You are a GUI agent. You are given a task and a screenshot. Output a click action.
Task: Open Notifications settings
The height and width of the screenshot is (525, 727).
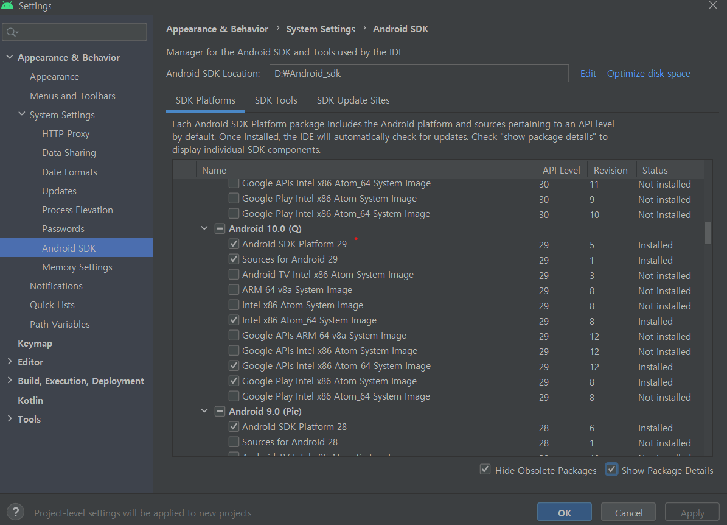(x=56, y=286)
